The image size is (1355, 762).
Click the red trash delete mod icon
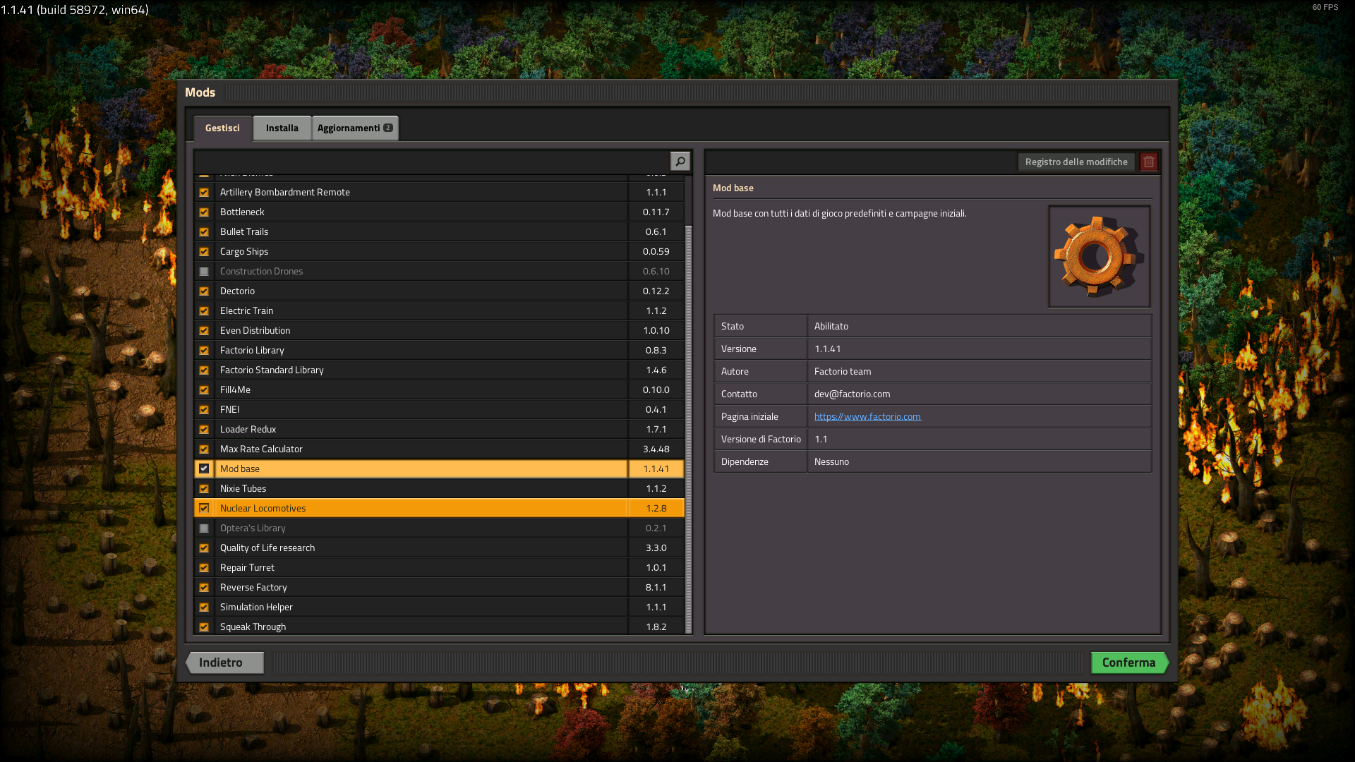point(1149,162)
